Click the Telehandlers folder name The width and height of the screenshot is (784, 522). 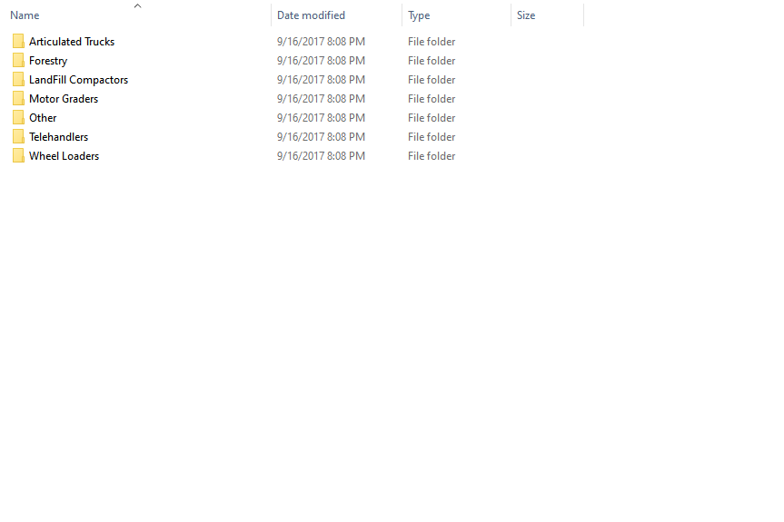pos(58,137)
